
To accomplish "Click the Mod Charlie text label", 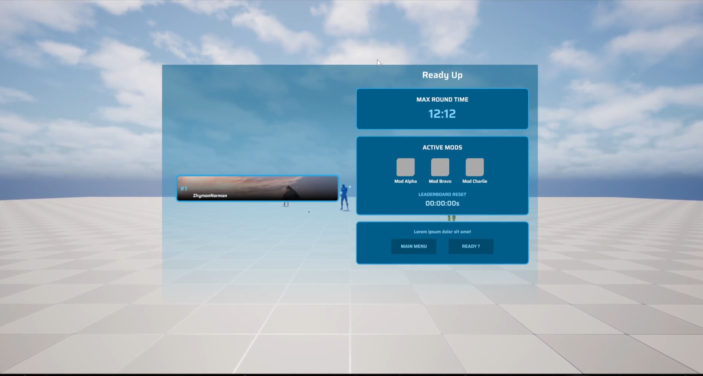I will tap(475, 181).
